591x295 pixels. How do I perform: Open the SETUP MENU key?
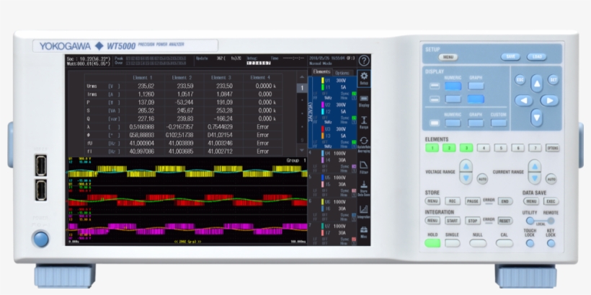[x=448, y=57]
